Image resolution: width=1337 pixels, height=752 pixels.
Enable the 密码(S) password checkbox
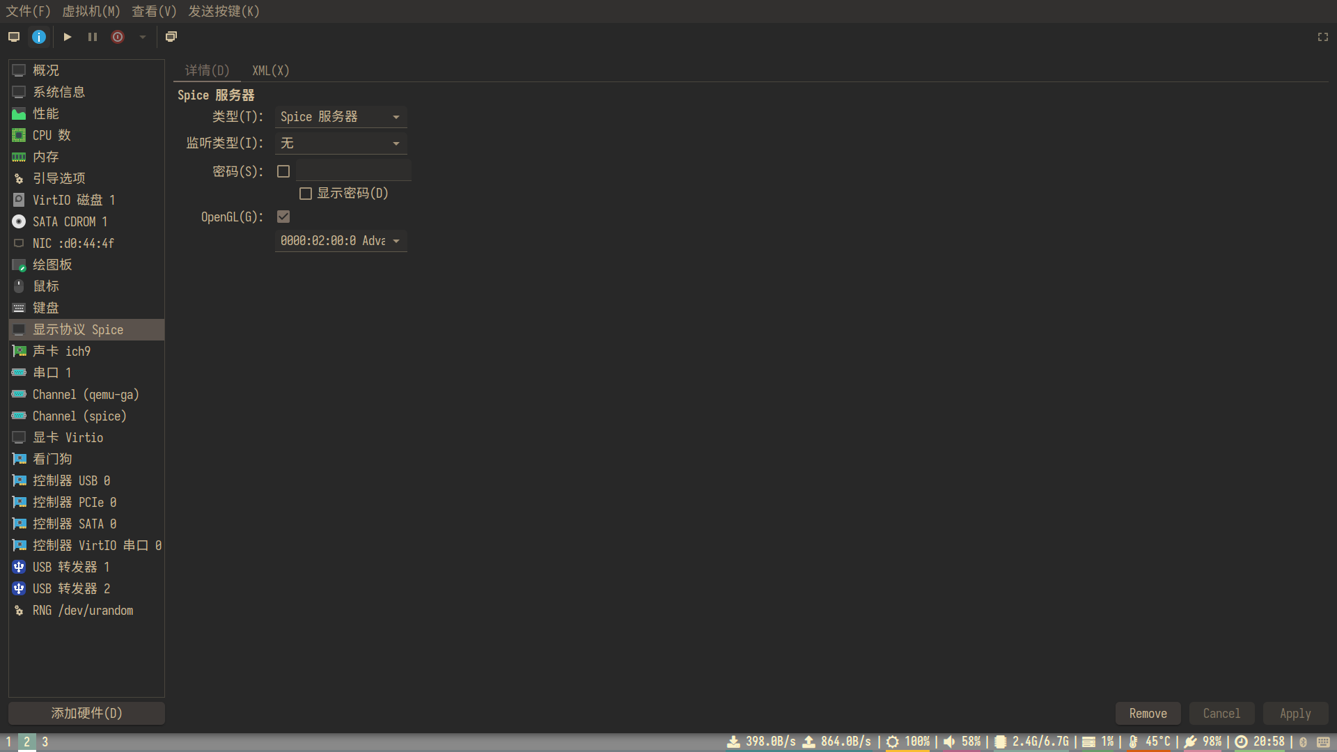coord(283,171)
